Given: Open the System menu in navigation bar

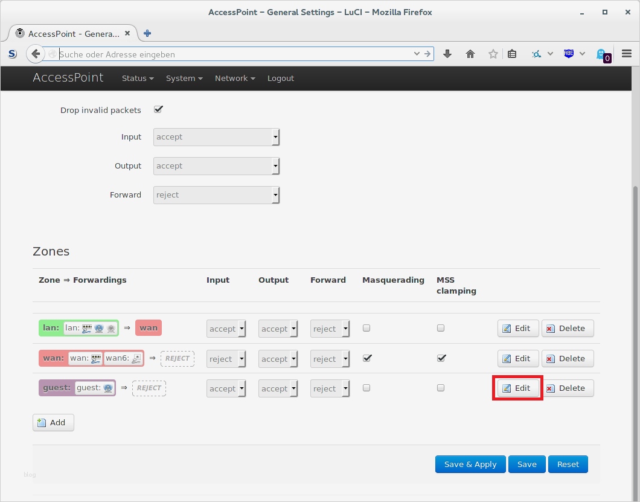Looking at the screenshot, I should coord(184,78).
